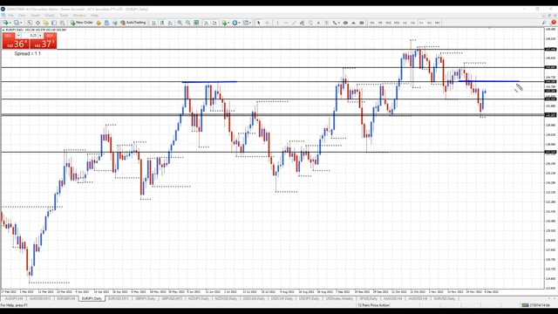Click the Zoom In magnifier icon
Viewport: 558px width, 314px height.
[180, 23]
